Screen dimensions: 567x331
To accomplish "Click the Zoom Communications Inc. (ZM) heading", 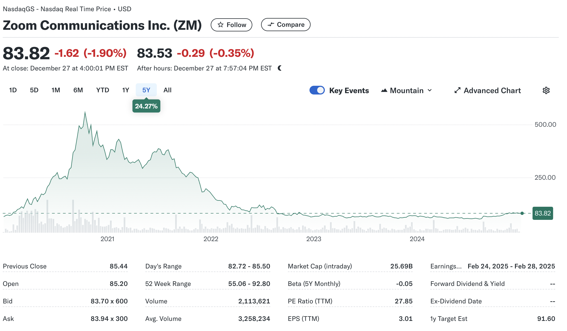I will point(102,25).
